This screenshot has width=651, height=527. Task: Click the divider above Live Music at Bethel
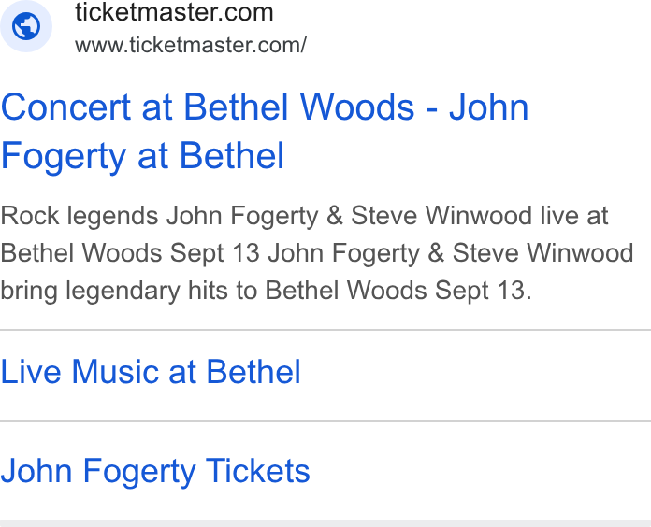325,330
